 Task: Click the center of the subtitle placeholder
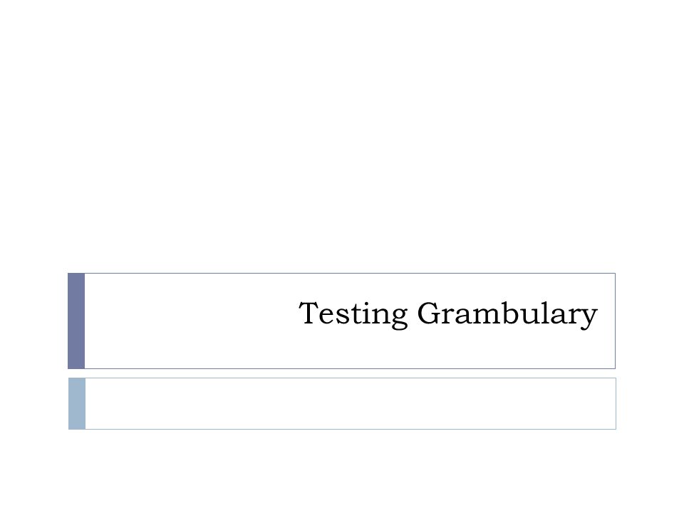[x=351, y=403]
